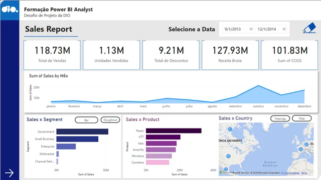Select the Amarilla product bar
321x180 pixels.
[x=160, y=149]
